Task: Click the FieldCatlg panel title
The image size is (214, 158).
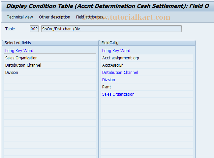Action: 110,43
